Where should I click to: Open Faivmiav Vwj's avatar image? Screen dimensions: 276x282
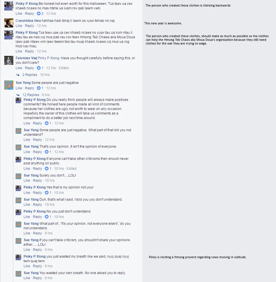click(x=9, y=60)
